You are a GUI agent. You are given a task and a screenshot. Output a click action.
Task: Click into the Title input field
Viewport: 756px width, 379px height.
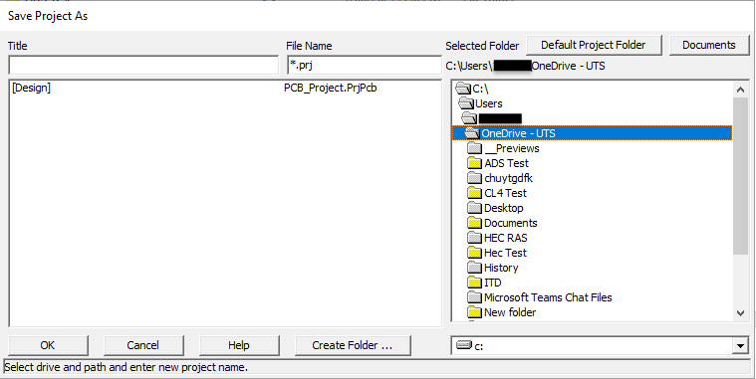point(143,65)
